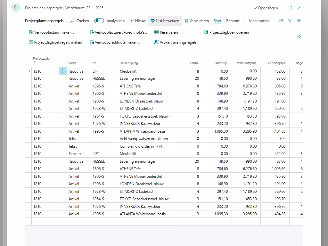The width and height of the screenshot is (328, 246).
Task: Open Zoeken search
Action: tap(79, 21)
